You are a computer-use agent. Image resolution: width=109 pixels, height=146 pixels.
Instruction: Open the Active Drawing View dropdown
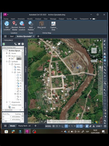[x=13, y=47]
